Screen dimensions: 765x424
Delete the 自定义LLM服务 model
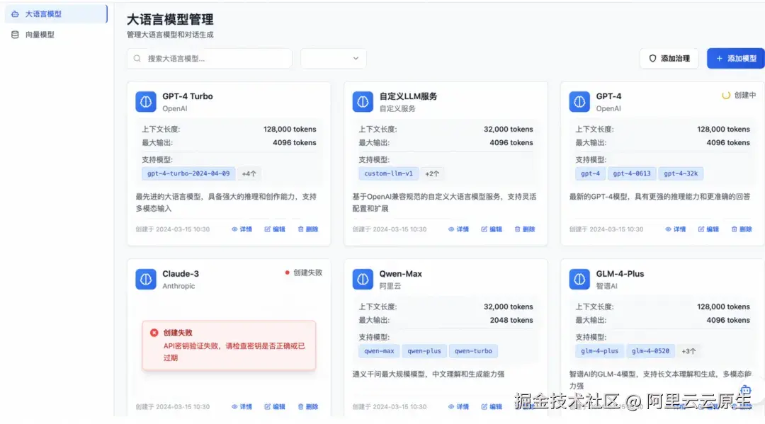point(524,229)
